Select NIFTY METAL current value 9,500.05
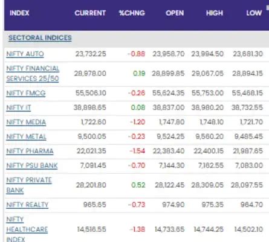 92,136
